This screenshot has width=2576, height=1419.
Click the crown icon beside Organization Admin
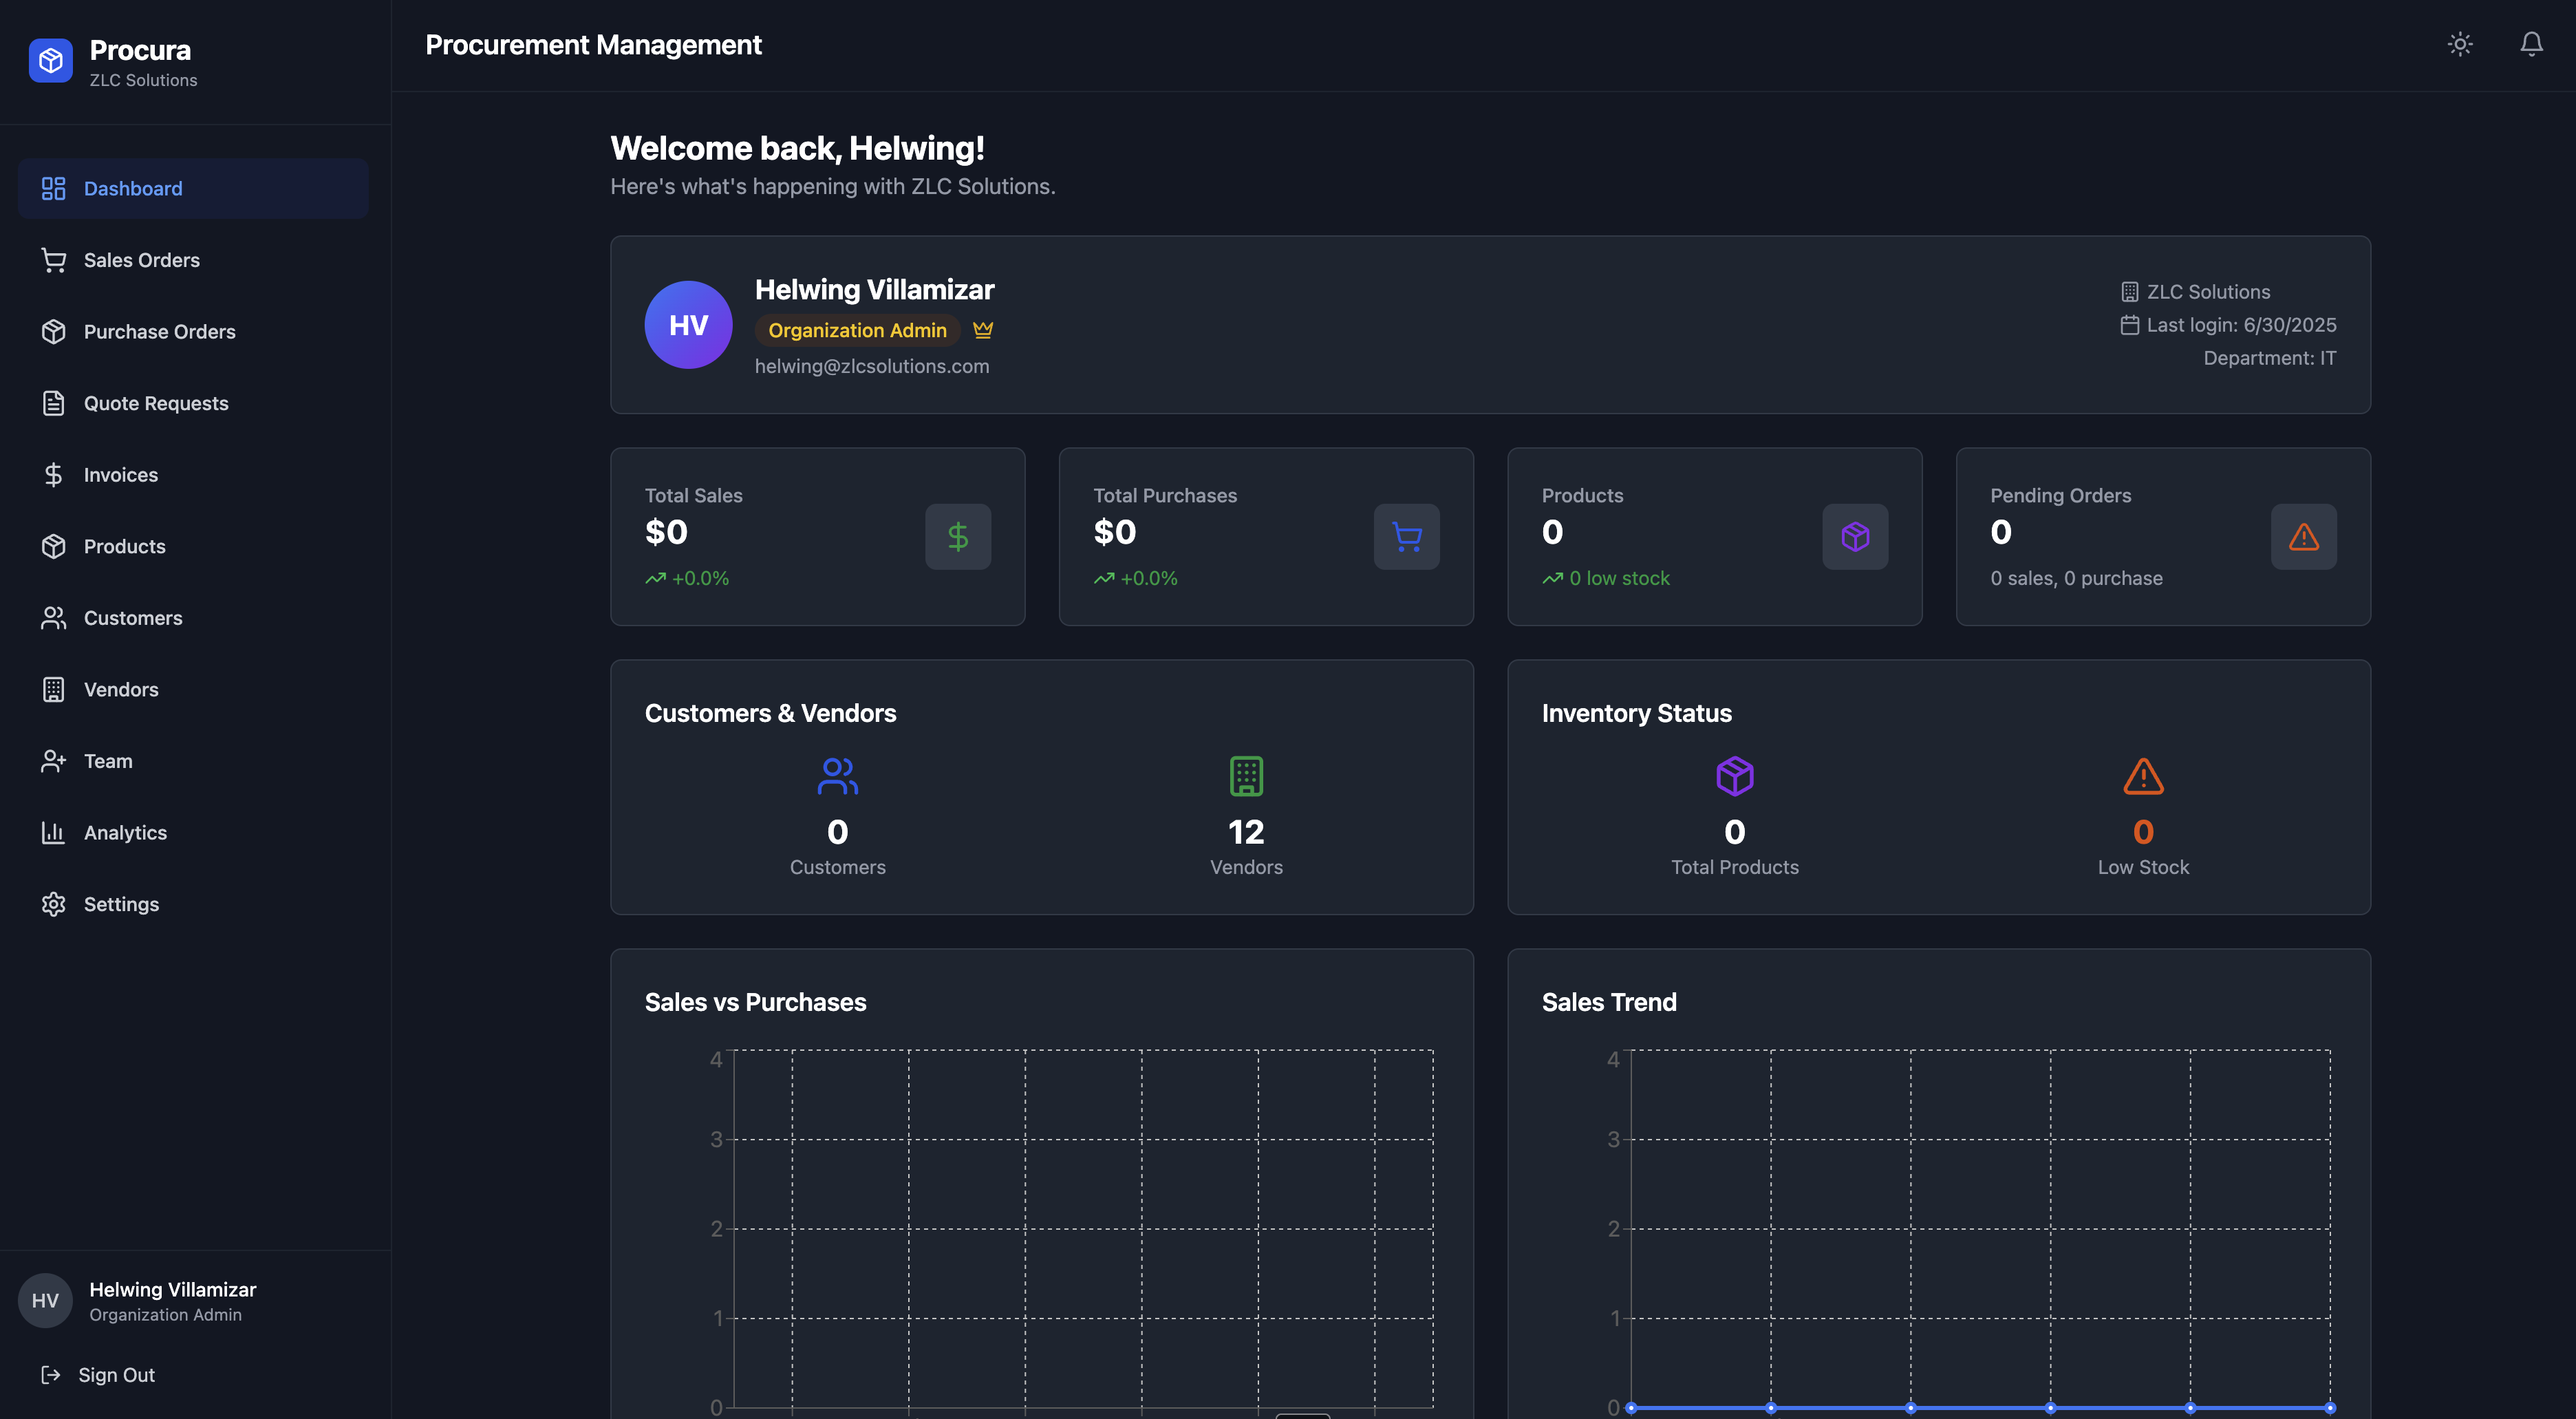coord(983,330)
